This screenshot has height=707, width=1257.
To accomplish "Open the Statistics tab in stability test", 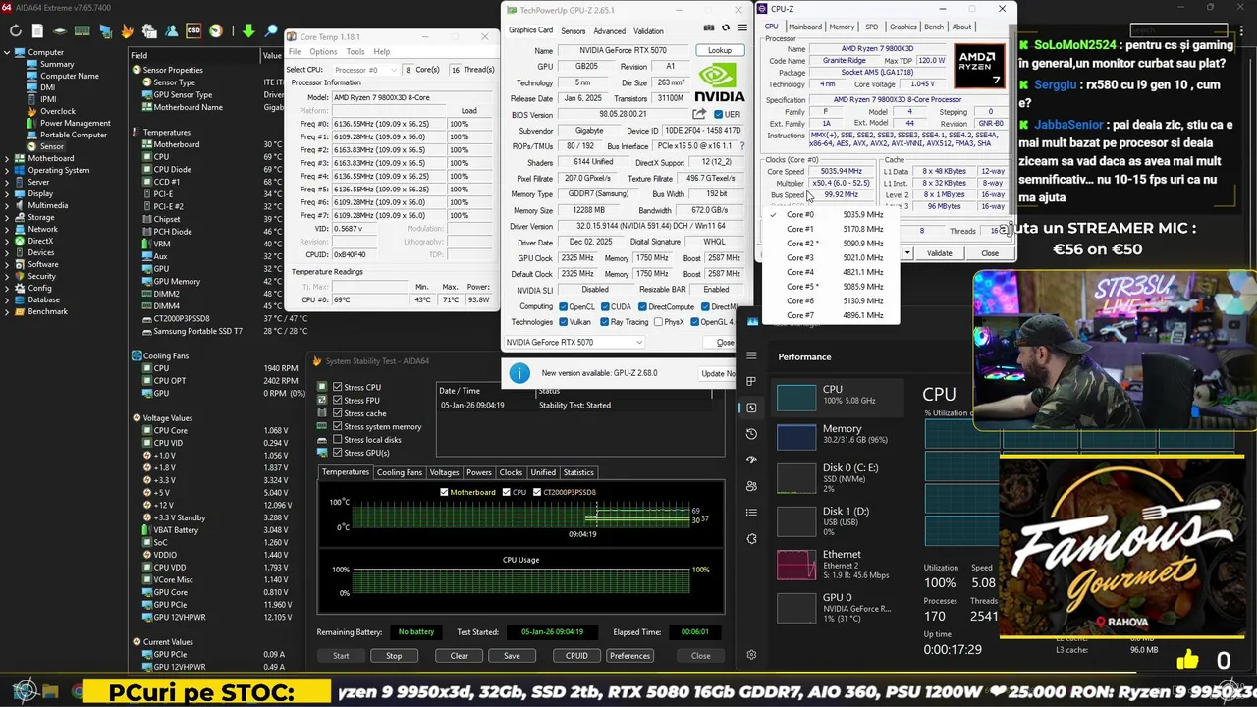I will [x=578, y=472].
